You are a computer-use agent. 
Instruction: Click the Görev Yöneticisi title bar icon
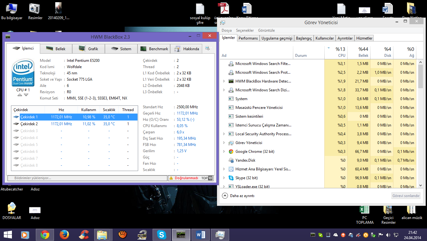click(x=223, y=23)
